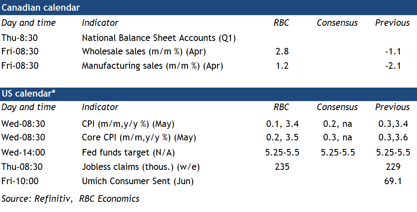Click the consensus value 0.2, na for CPI
This screenshot has height=212, width=417.
click(x=337, y=124)
